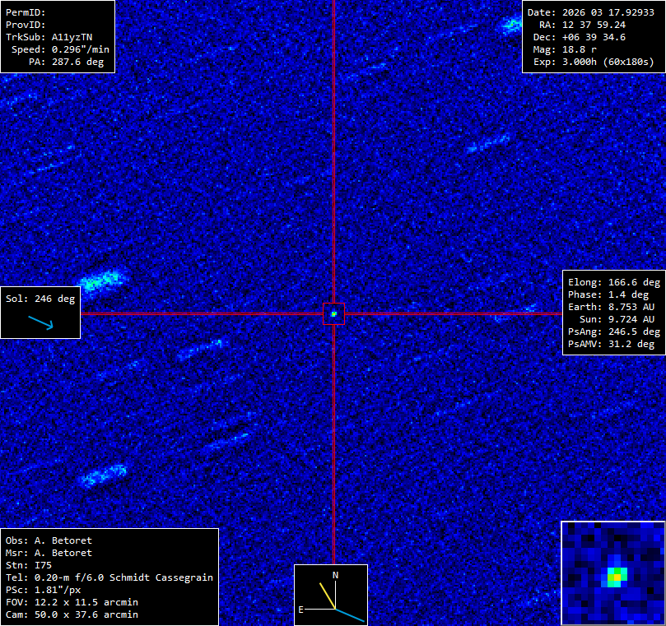666x626 pixels.
Task: Select the Elong 166.6 deg line
Action: (614, 282)
